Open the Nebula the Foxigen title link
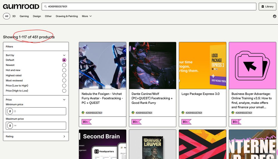 point(102,98)
